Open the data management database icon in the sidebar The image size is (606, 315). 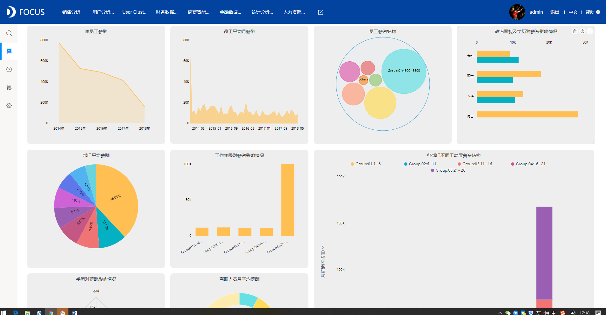coord(9,87)
